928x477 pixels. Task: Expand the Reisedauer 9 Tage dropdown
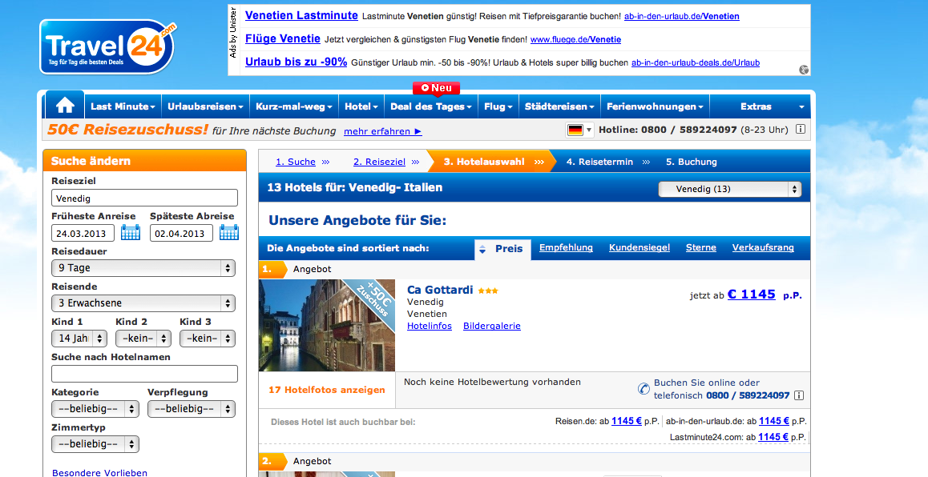(143, 268)
